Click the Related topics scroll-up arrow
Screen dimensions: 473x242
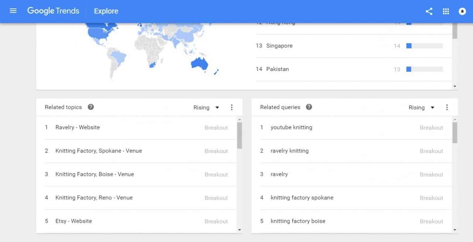[x=239, y=119]
